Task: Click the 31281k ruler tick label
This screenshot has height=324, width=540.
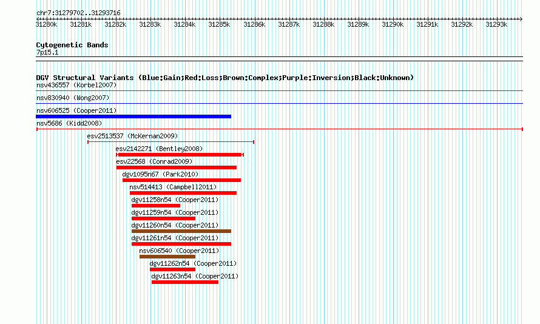Action: [x=81, y=24]
